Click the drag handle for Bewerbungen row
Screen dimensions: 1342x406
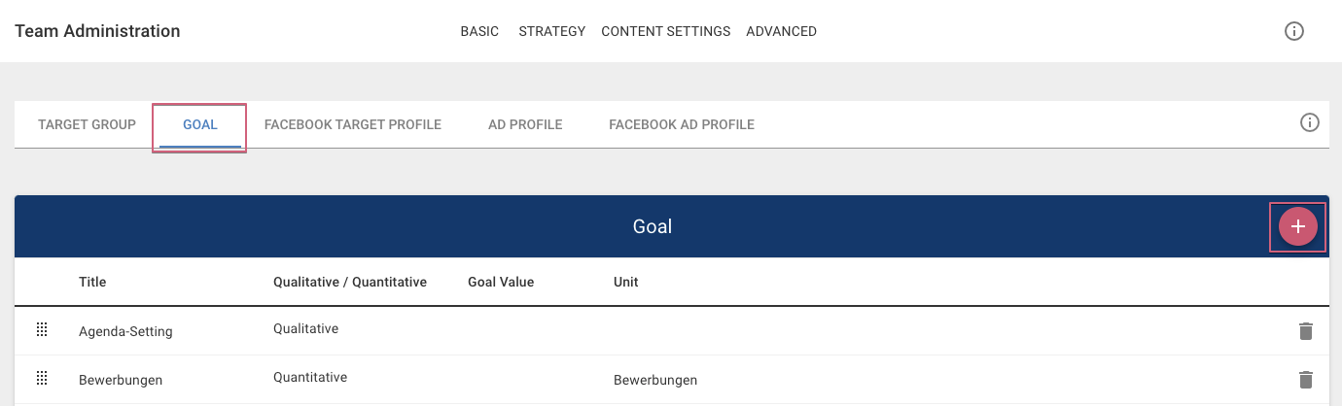point(42,378)
